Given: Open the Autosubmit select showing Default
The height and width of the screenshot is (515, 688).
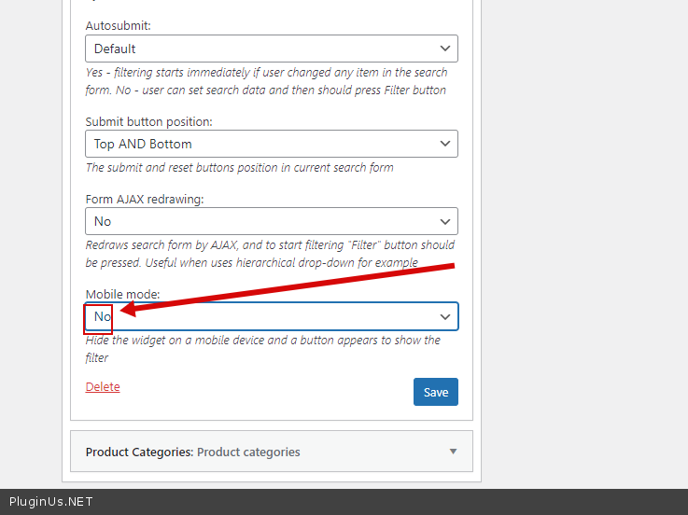Looking at the screenshot, I should point(261,49).
